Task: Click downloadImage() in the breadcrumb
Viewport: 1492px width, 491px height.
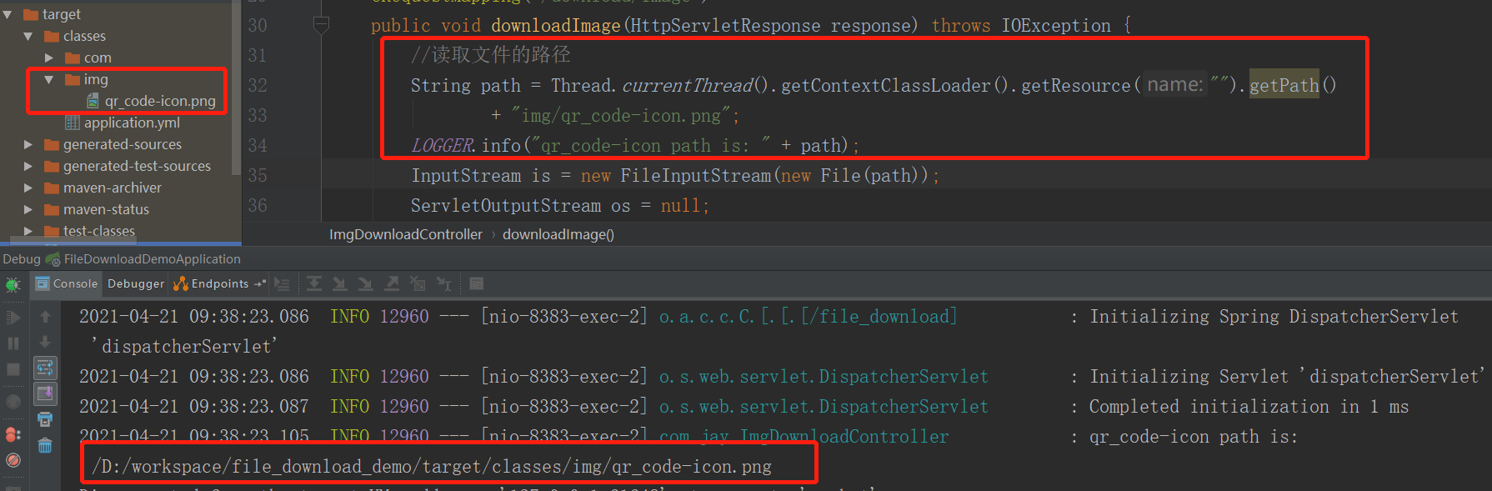Action: pos(558,234)
